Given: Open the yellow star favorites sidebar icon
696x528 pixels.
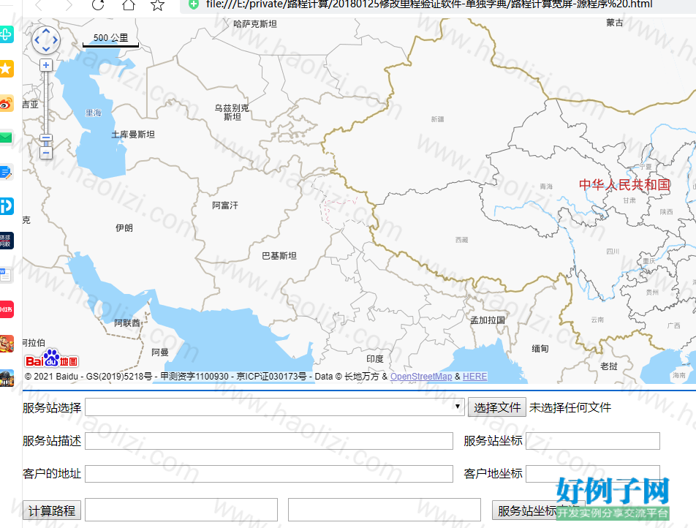Looking at the screenshot, I should pos(6,69).
